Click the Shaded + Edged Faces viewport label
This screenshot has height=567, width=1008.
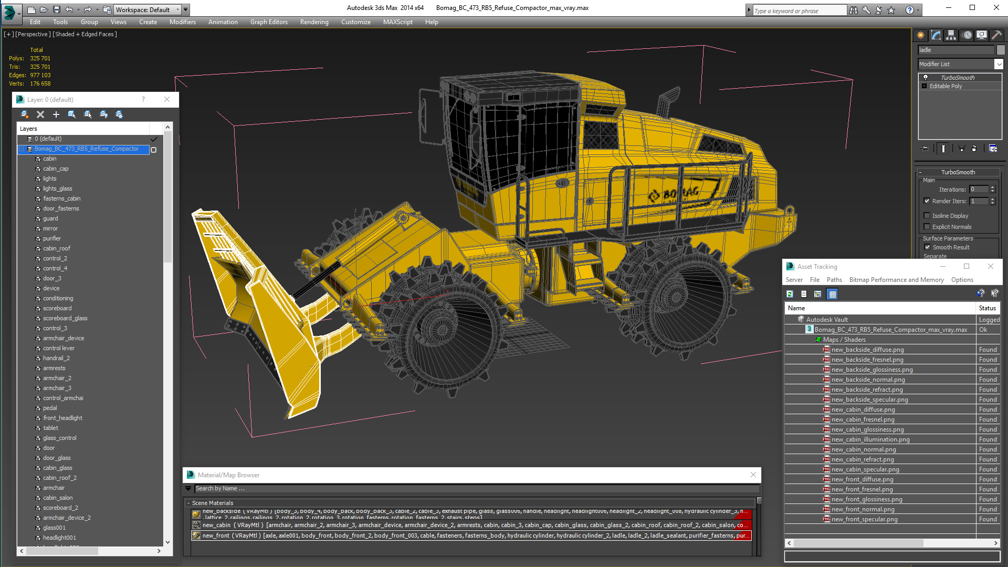[85, 34]
